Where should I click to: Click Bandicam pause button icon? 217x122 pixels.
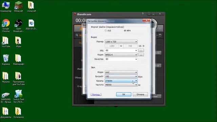coord(160,28)
